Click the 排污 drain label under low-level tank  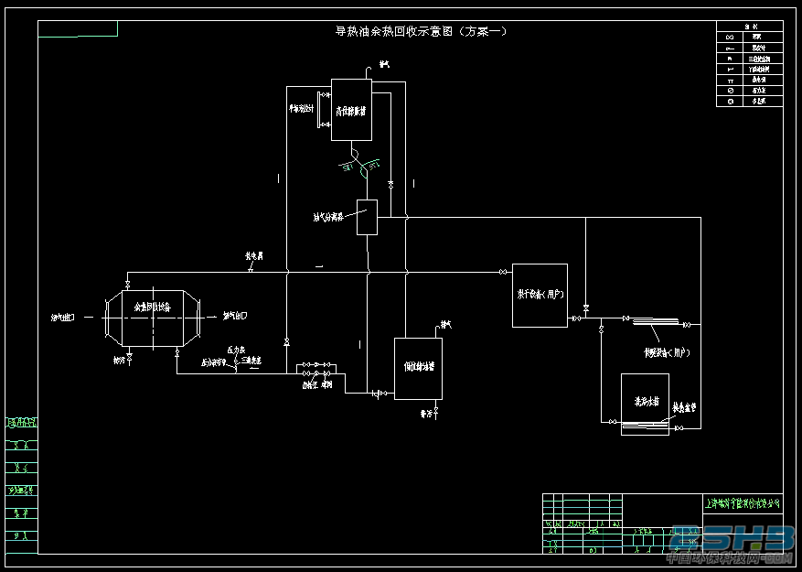pyautogui.click(x=426, y=414)
